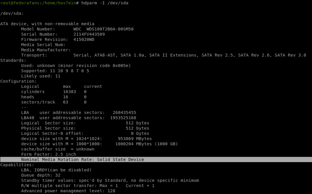The height and width of the screenshot is (194, 312).
Task: Click the cache/buffer size = unknown line
Action: coord(58,149)
